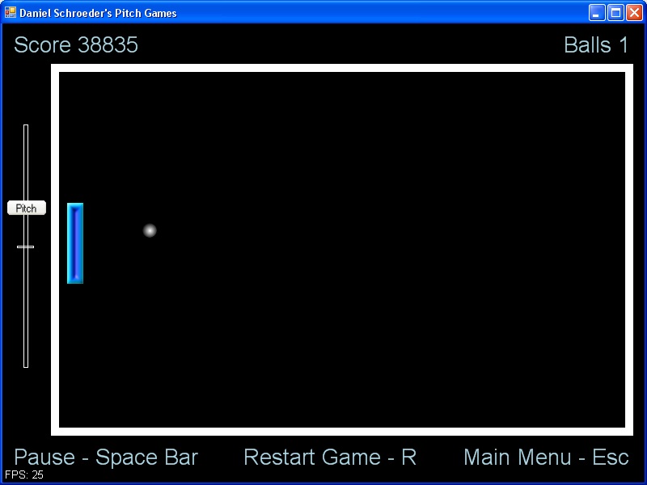Close the Pitch Games window

point(634,13)
